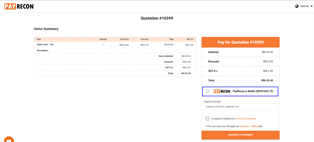Click the RM 42.40 total in table
The width and height of the screenshot is (314, 142).
click(186, 73)
